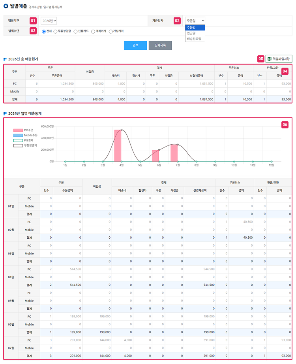
Task: Click the 06월 month label
Action: (x=11, y=324)
